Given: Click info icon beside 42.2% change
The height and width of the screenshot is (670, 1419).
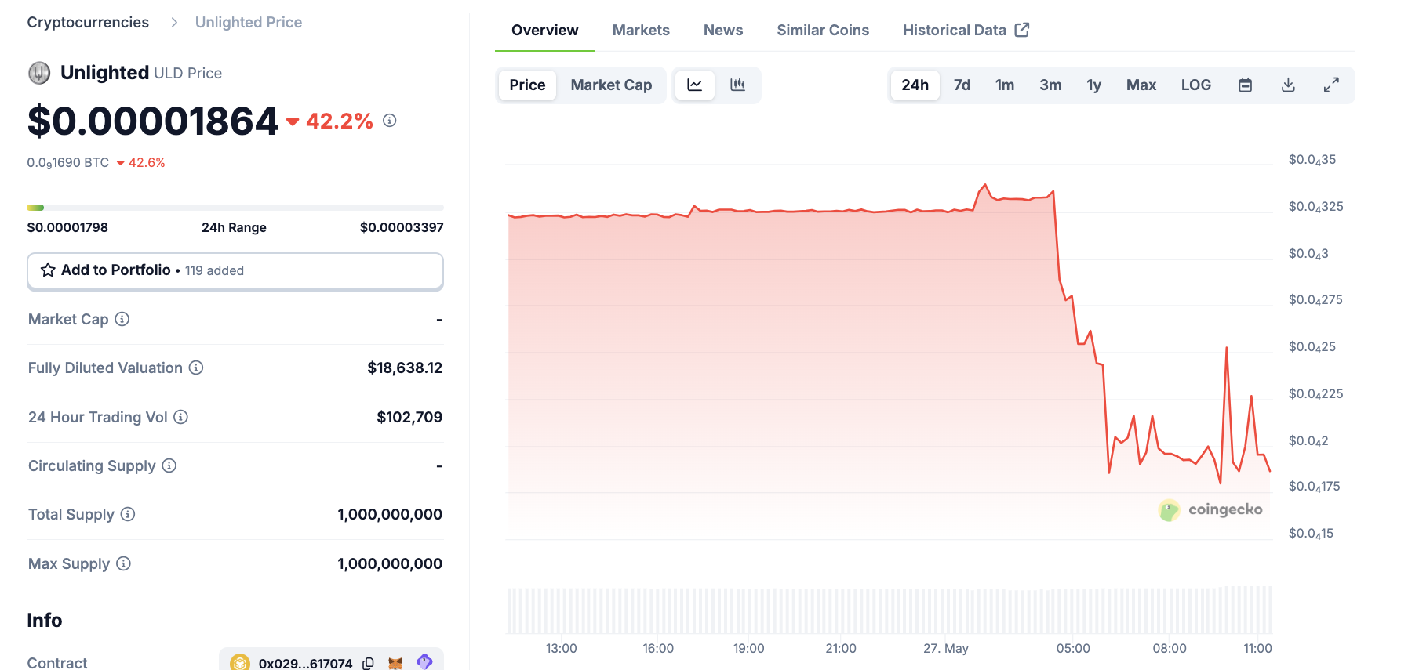Looking at the screenshot, I should 389,120.
